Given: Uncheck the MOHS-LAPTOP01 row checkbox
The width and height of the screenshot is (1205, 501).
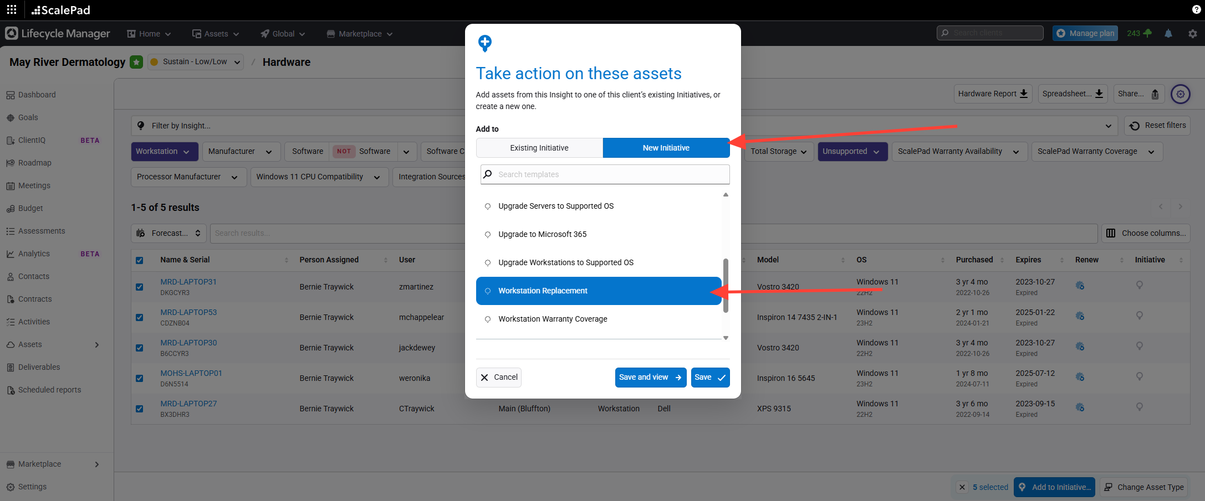Looking at the screenshot, I should (140, 378).
